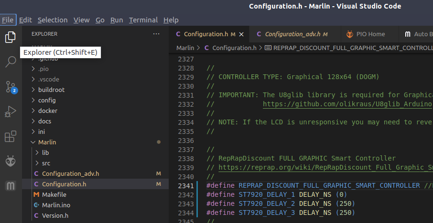The image size is (433, 223).
Task: Open Marlin.ino from the explorer tree
Action: tap(95, 205)
